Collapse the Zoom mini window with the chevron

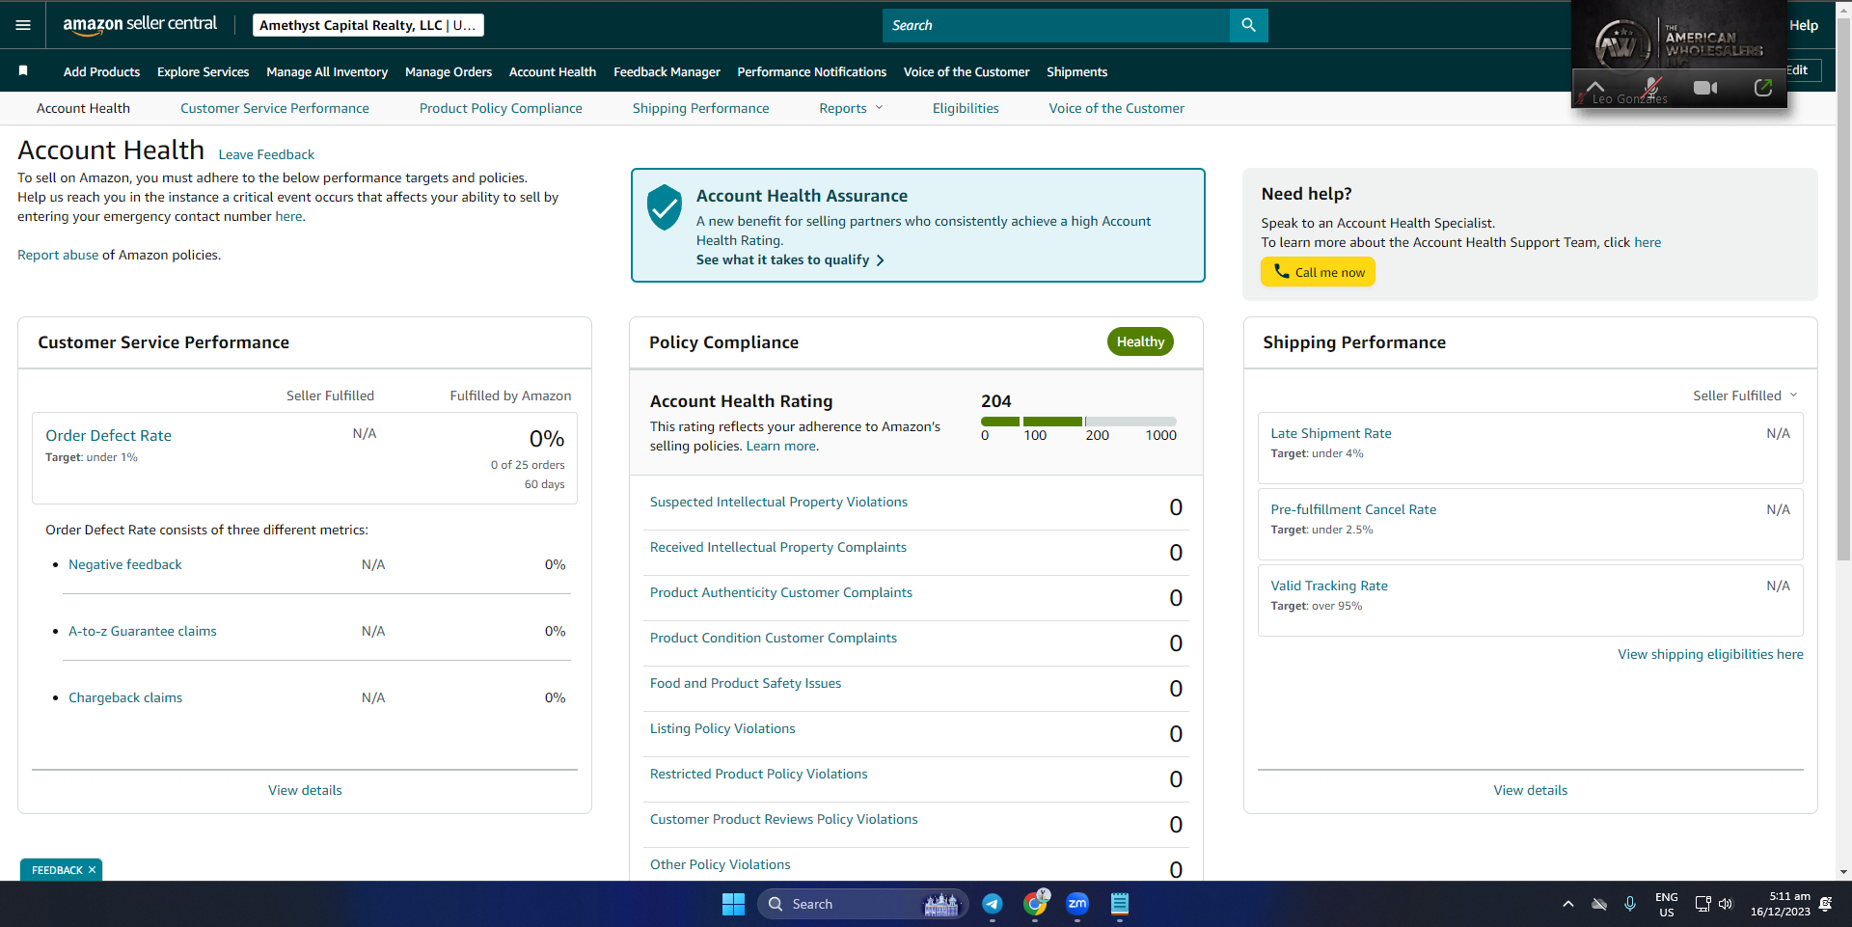point(1595,87)
